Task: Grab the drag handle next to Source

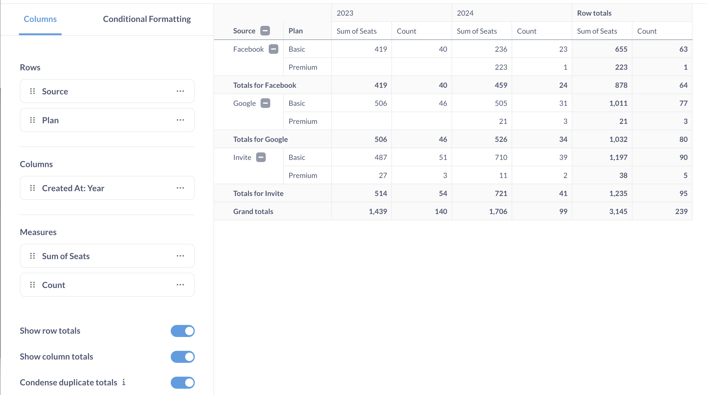Action: pos(32,91)
